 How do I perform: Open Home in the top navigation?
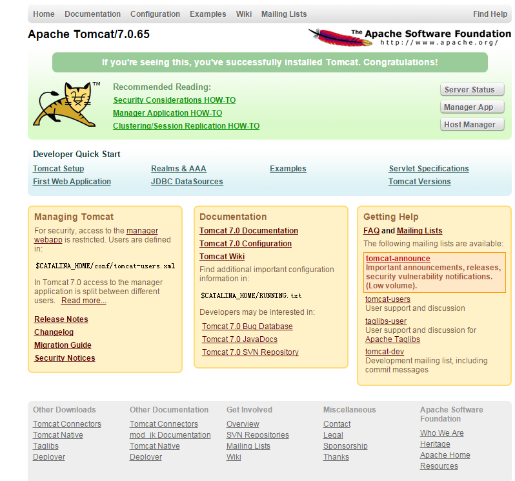tap(44, 14)
